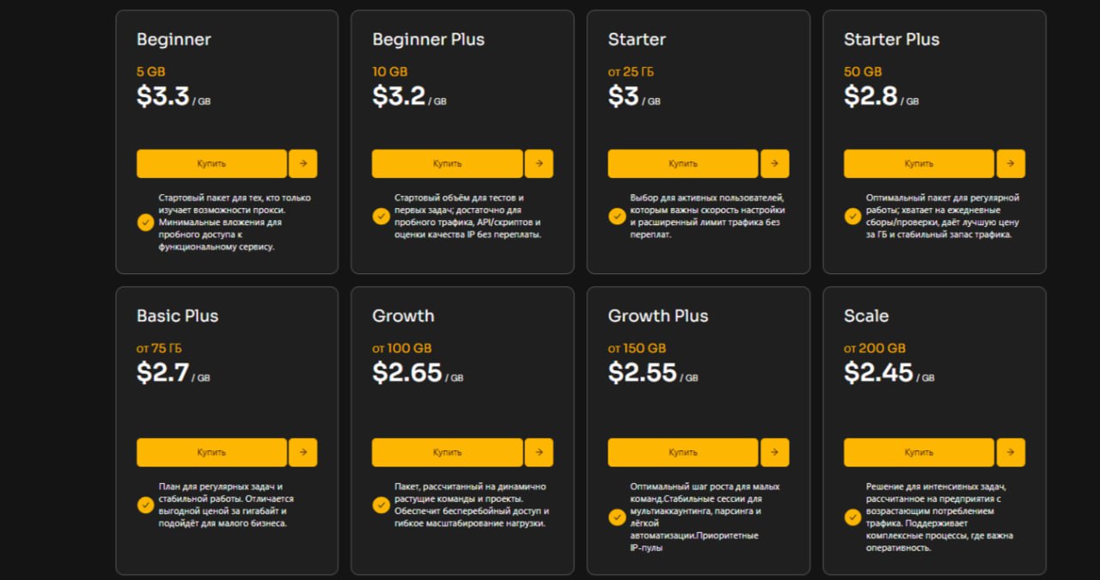Screen dimensions: 1100x580
Task: Buy the Scale plan at $2.45
Action: tap(919, 452)
